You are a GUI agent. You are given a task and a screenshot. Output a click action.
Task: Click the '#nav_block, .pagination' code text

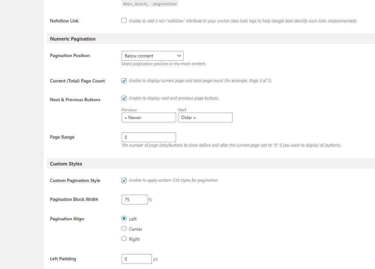[x=150, y=4]
